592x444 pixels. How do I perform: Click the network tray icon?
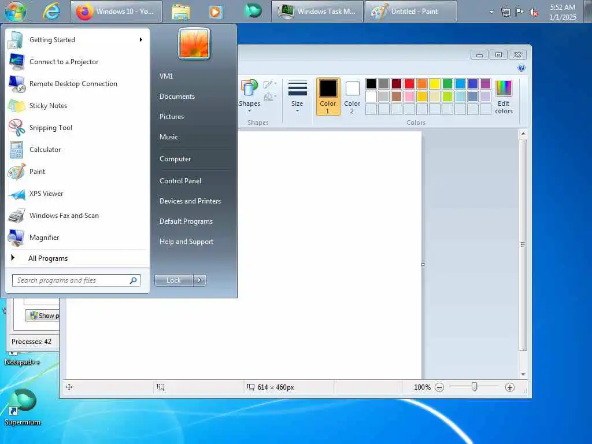point(505,13)
